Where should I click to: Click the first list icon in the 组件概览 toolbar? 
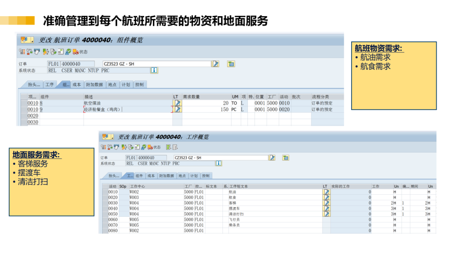(22, 52)
